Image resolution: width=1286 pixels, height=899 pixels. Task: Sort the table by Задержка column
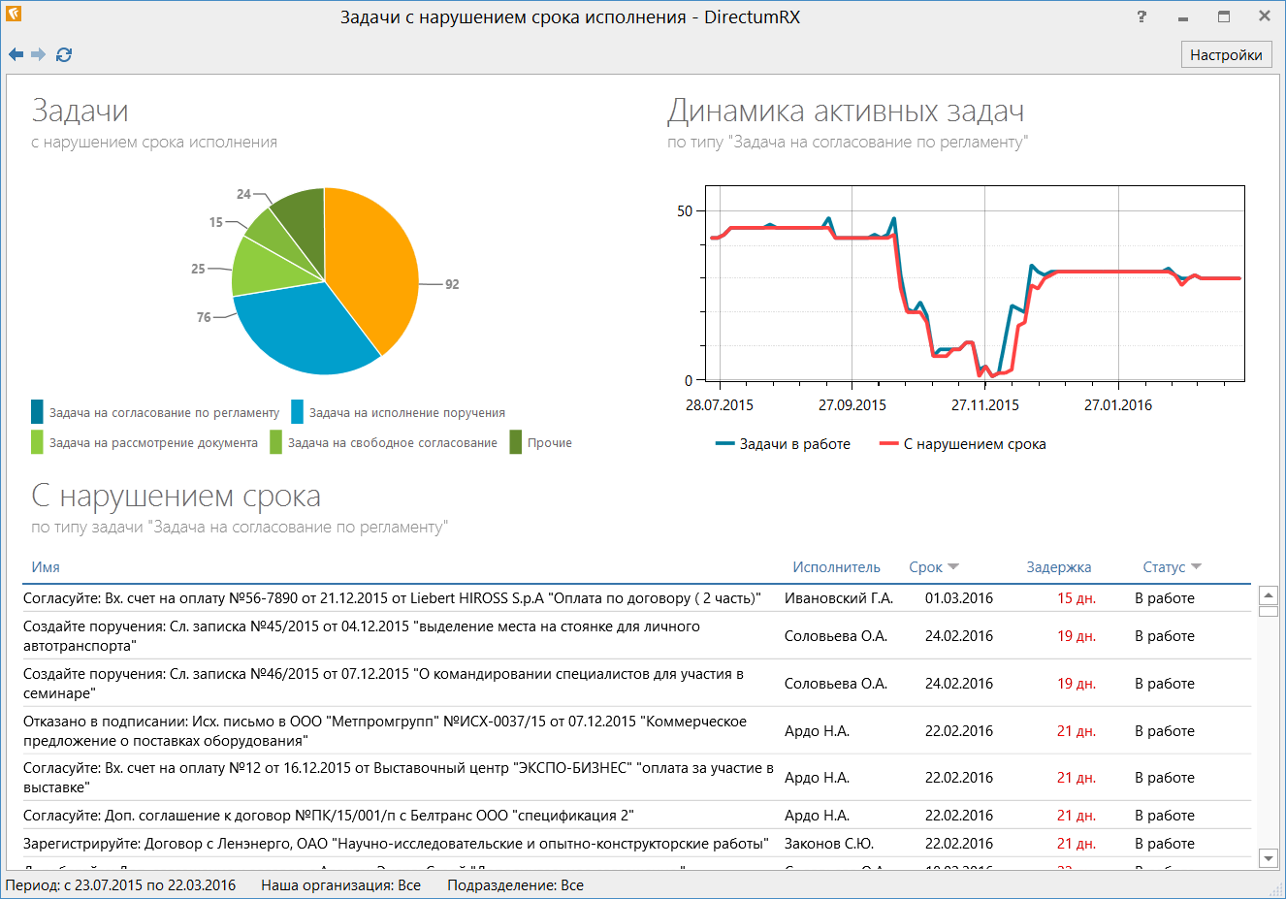coord(1059,567)
